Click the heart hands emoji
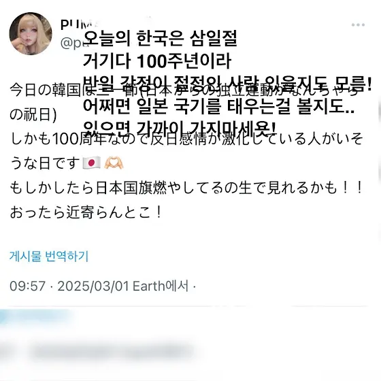381x381 pixels. pyautogui.click(x=114, y=163)
